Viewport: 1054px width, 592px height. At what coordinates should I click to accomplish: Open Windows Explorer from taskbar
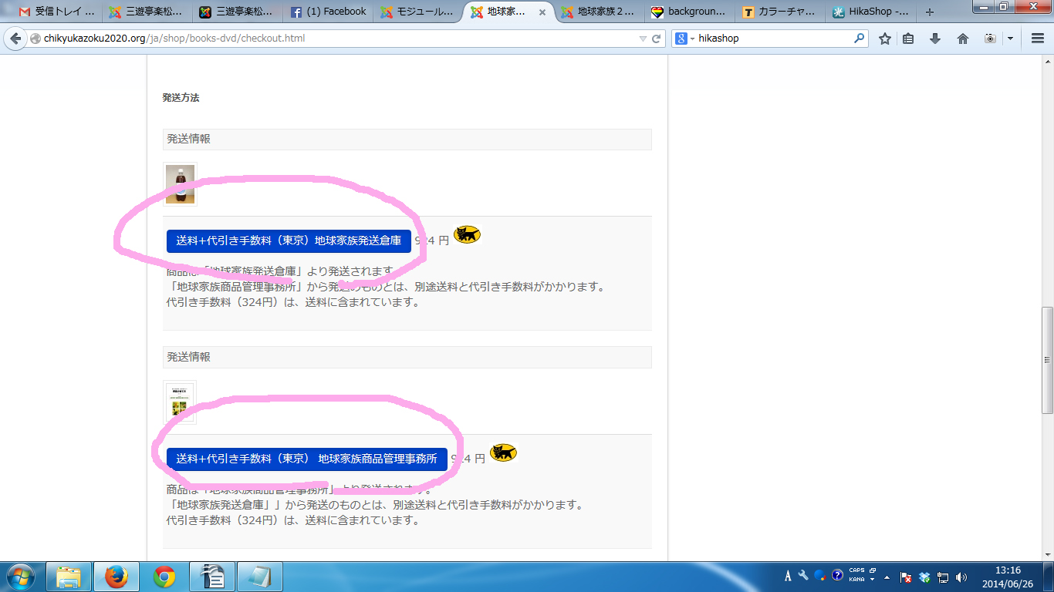click(69, 577)
